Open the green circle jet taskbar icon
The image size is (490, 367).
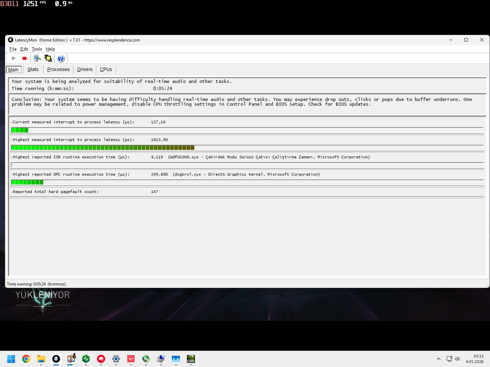(x=146, y=359)
